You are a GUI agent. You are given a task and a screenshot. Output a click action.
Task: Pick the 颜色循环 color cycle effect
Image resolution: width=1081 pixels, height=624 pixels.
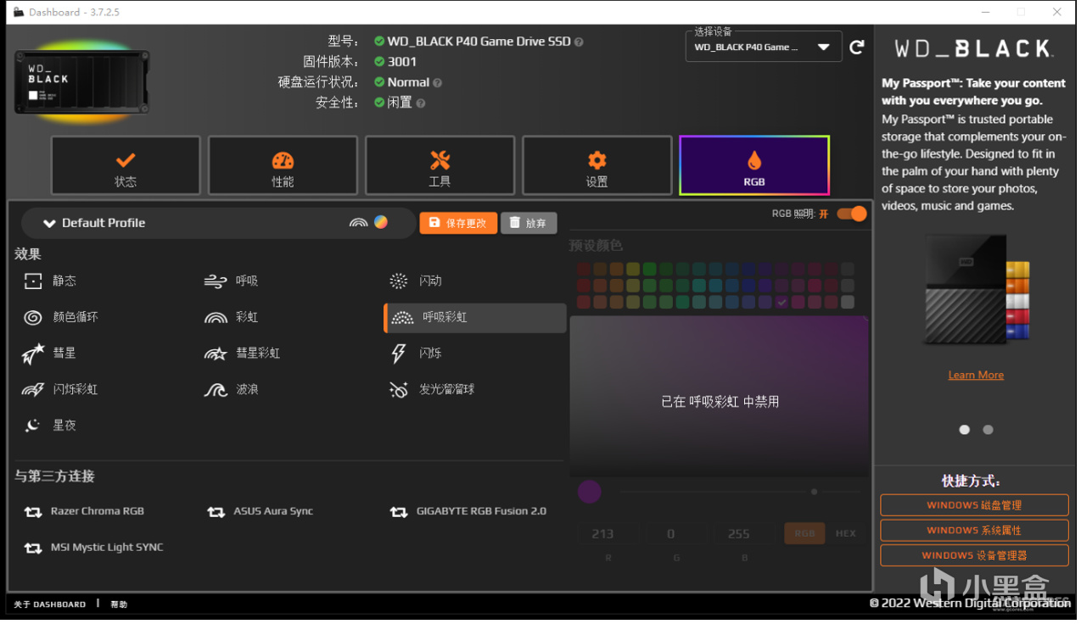(x=61, y=317)
